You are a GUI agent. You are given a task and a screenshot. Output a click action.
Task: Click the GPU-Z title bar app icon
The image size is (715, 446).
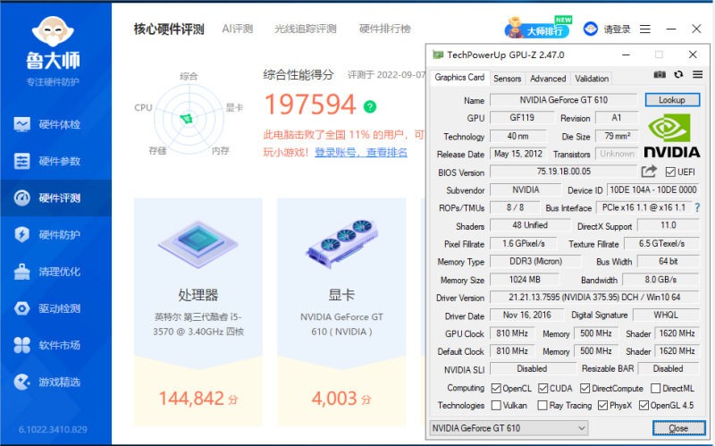(438, 55)
